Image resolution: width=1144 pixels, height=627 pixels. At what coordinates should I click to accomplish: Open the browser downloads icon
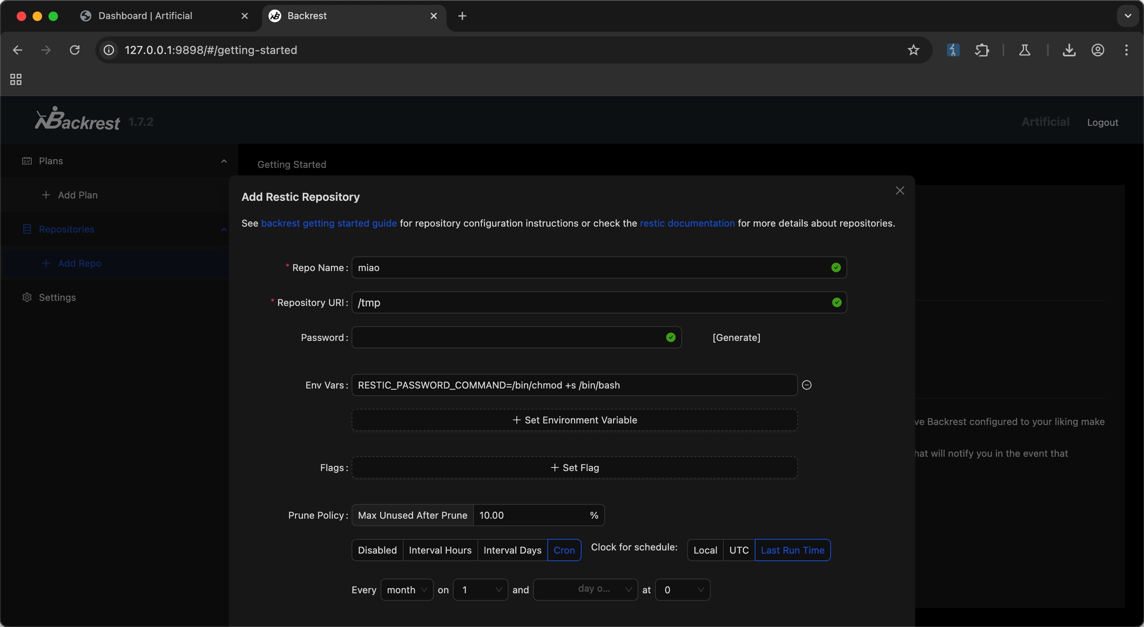click(1069, 50)
